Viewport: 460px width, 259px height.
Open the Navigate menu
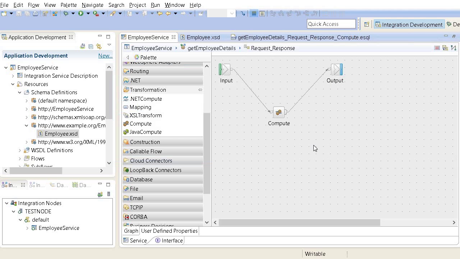92,5
